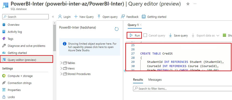Click the Diagnose and solve problems wrench icon
Viewport: 232px width, 100px height.
(x=4, y=46)
